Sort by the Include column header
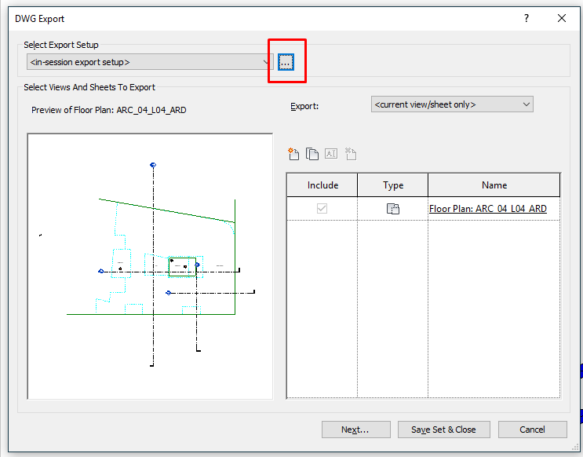Image resolution: width=583 pixels, height=457 pixels. [x=322, y=185]
